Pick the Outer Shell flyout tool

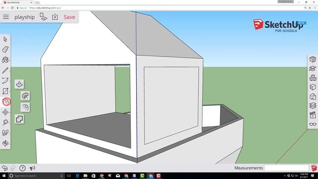tap(19, 119)
